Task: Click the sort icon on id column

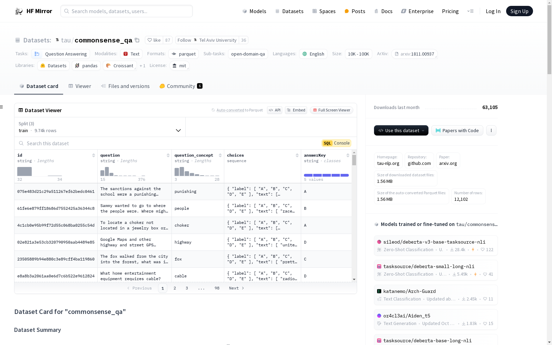Action: click(93, 155)
